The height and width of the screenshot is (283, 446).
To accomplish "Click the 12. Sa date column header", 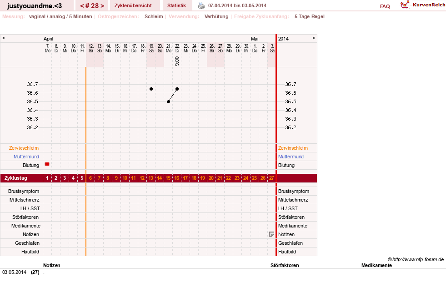I will (x=91, y=48).
